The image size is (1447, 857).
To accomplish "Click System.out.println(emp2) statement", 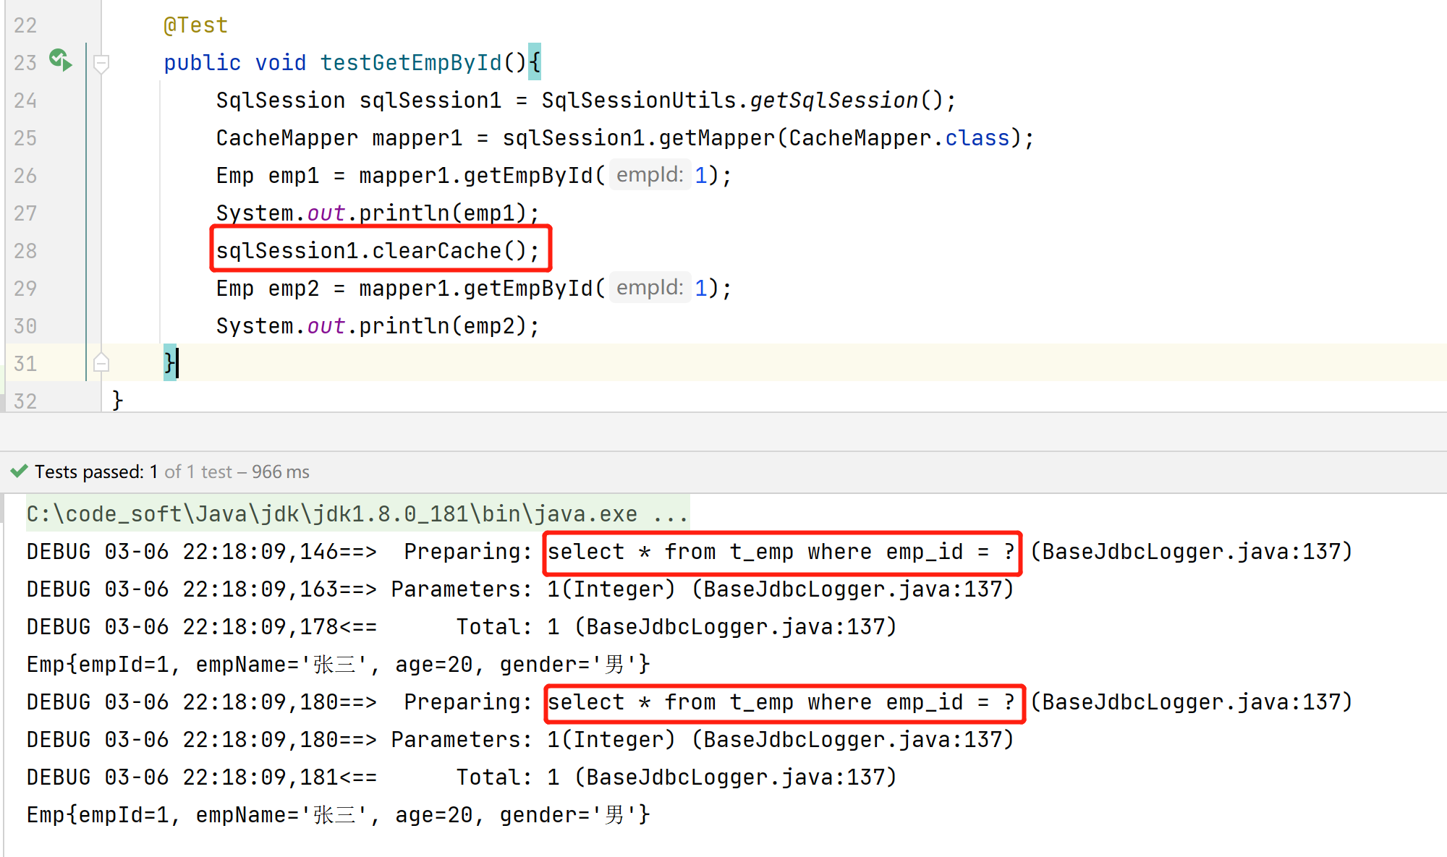I will pos(378,326).
